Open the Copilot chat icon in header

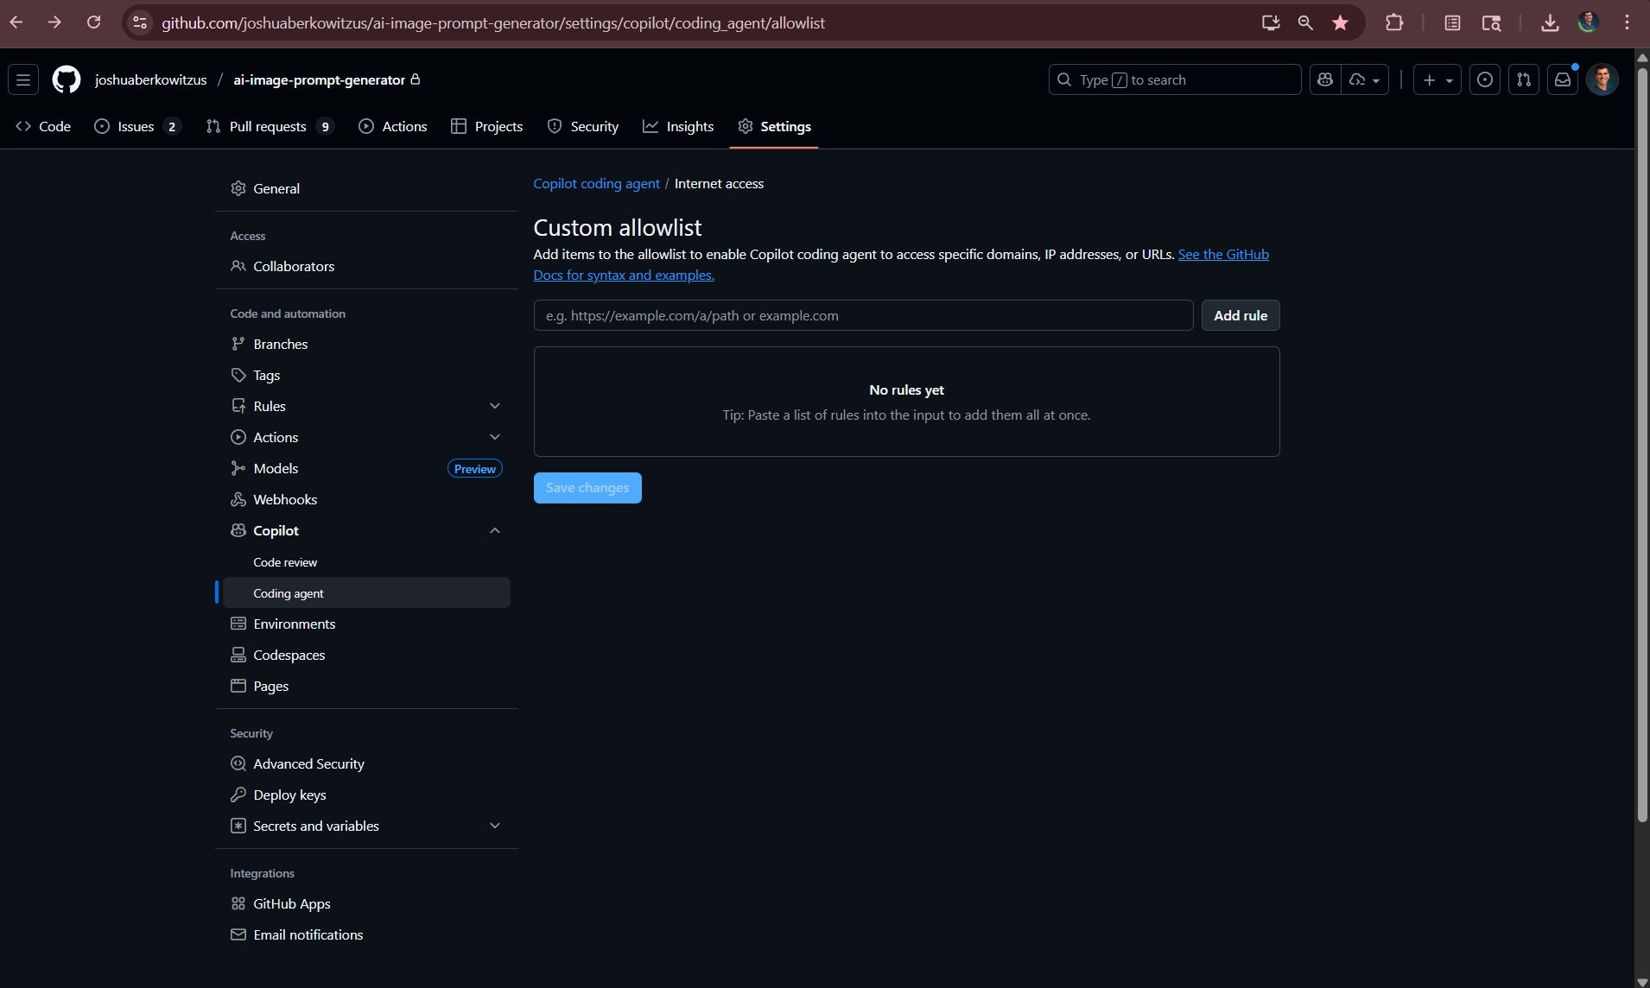(1325, 79)
